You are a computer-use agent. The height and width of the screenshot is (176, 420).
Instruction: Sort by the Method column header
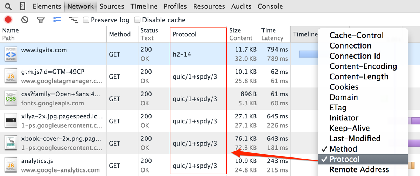point(122,34)
